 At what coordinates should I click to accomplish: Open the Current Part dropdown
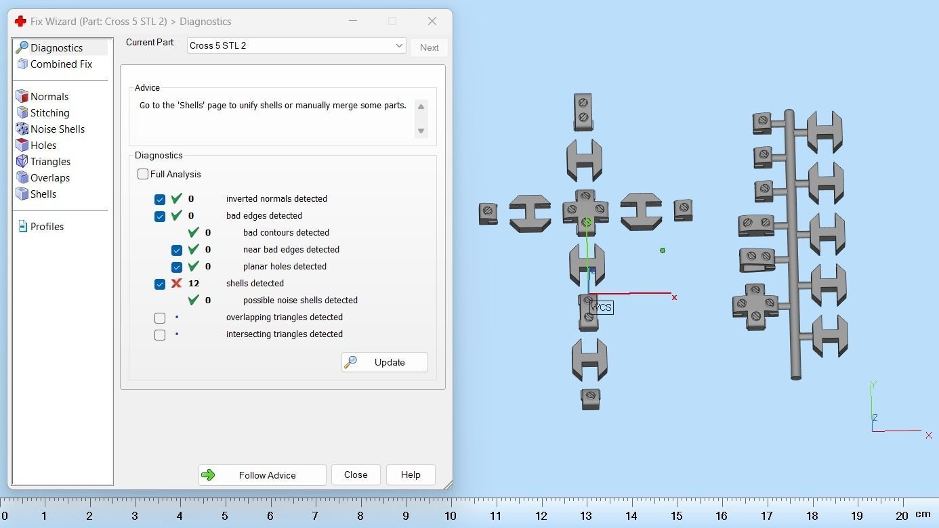click(x=296, y=45)
